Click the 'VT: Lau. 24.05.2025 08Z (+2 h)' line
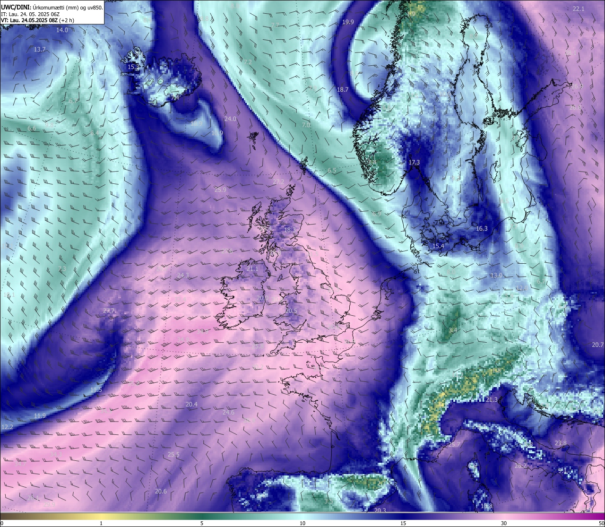Screen dimensions: 605x527 coord(37,20)
